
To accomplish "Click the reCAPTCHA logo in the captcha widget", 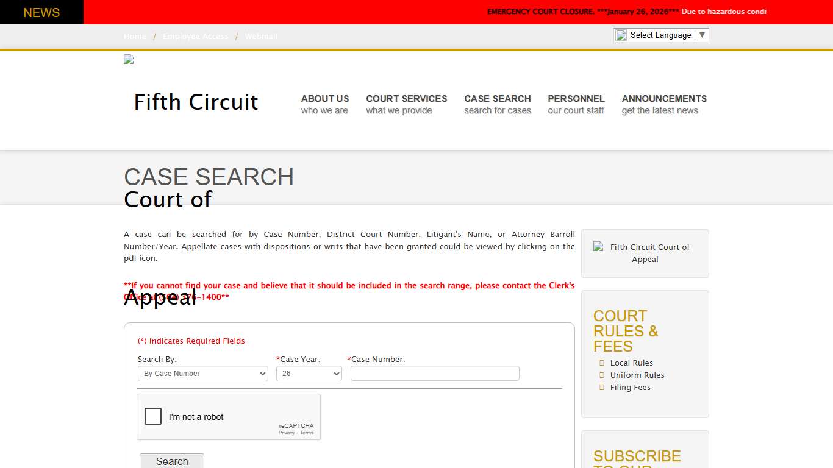I will point(296,426).
